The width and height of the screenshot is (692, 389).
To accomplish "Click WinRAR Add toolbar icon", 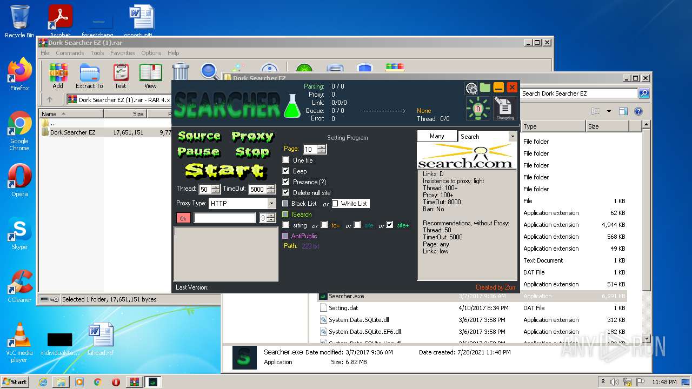I will (58, 76).
